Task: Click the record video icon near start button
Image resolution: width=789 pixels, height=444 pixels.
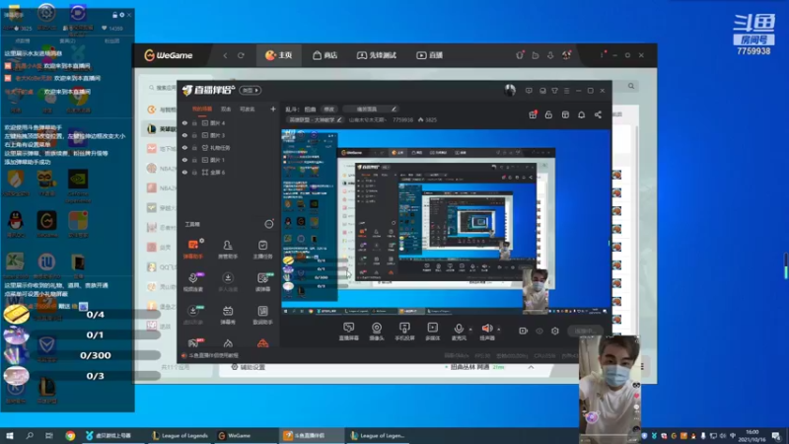Action: tap(523, 331)
